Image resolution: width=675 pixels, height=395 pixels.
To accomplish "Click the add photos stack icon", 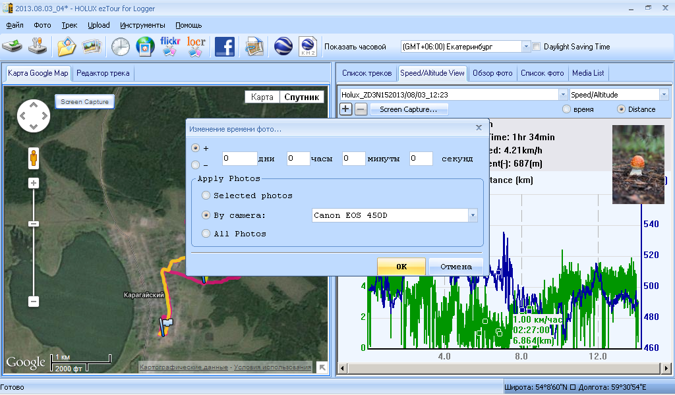I will point(92,47).
